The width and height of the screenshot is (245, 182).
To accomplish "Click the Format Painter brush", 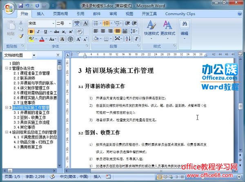I will pos(21,36).
